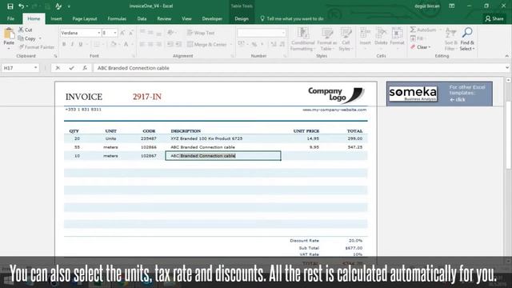
Task: Click the Insert cells icon
Action: tap(365, 34)
